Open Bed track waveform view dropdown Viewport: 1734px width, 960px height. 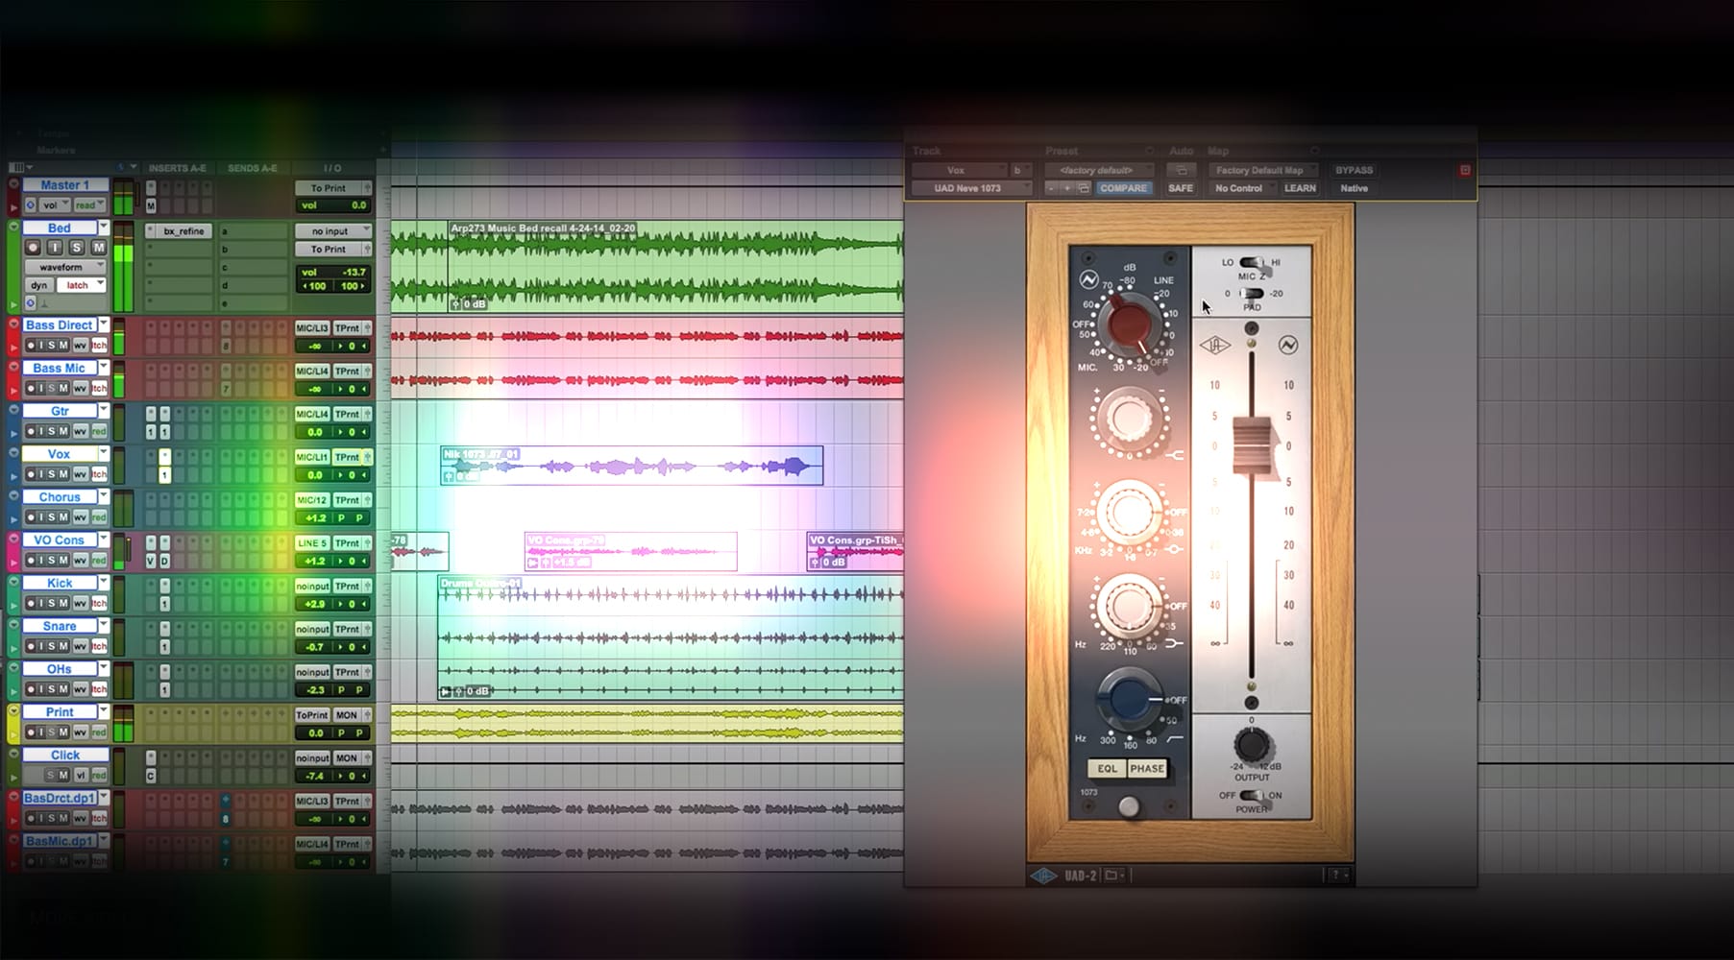tap(66, 267)
